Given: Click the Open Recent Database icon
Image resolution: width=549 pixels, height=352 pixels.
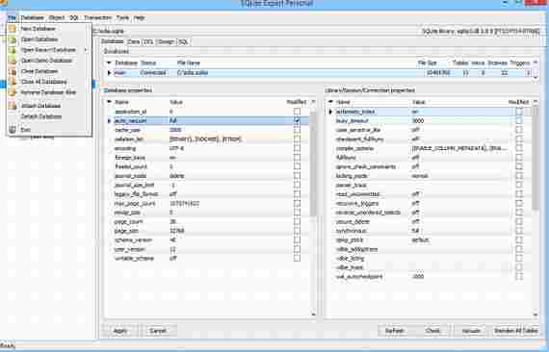Looking at the screenshot, I should 13,50.
